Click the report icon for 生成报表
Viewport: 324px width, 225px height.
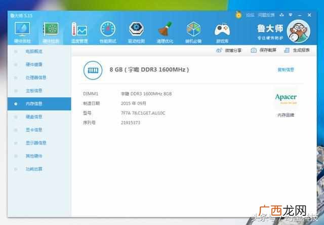[x=287, y=50]
